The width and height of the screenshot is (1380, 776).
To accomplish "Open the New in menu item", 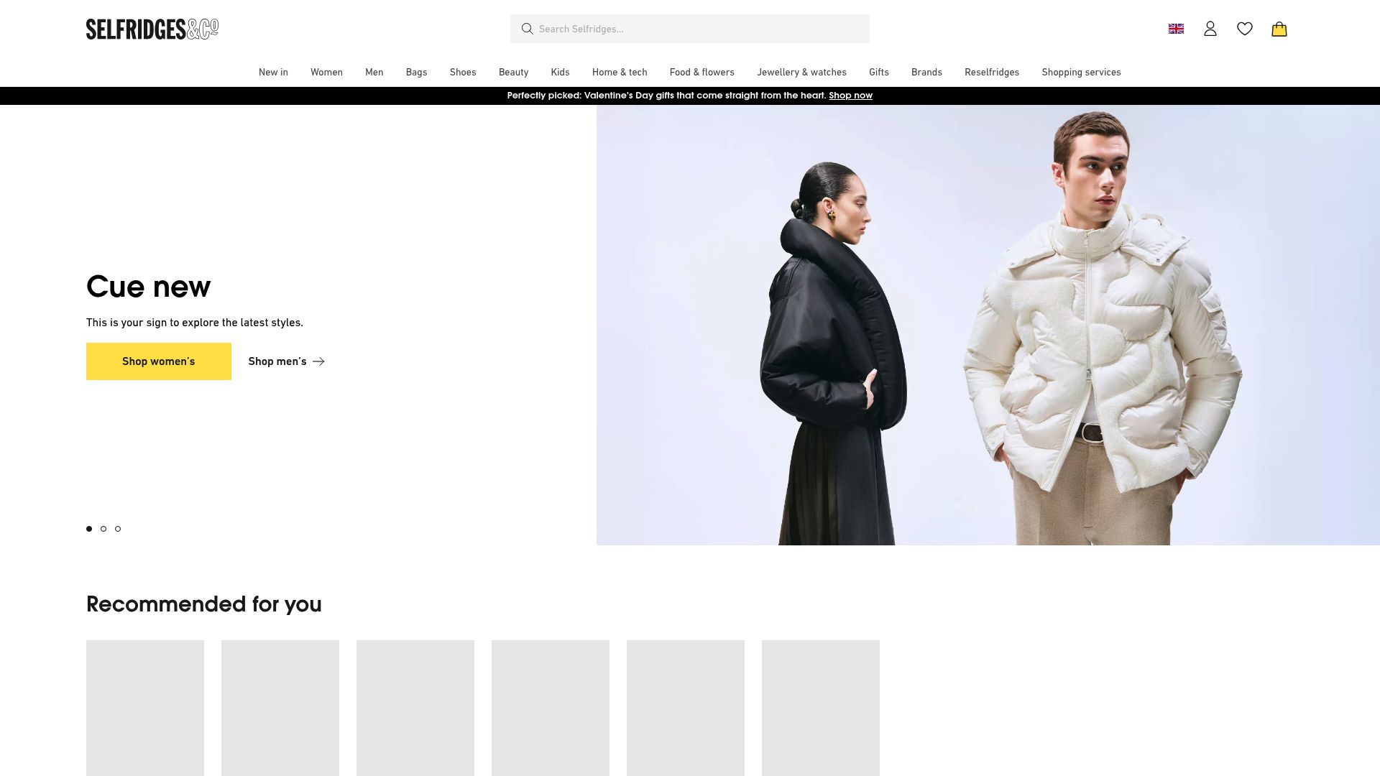I will click(273, 73).
